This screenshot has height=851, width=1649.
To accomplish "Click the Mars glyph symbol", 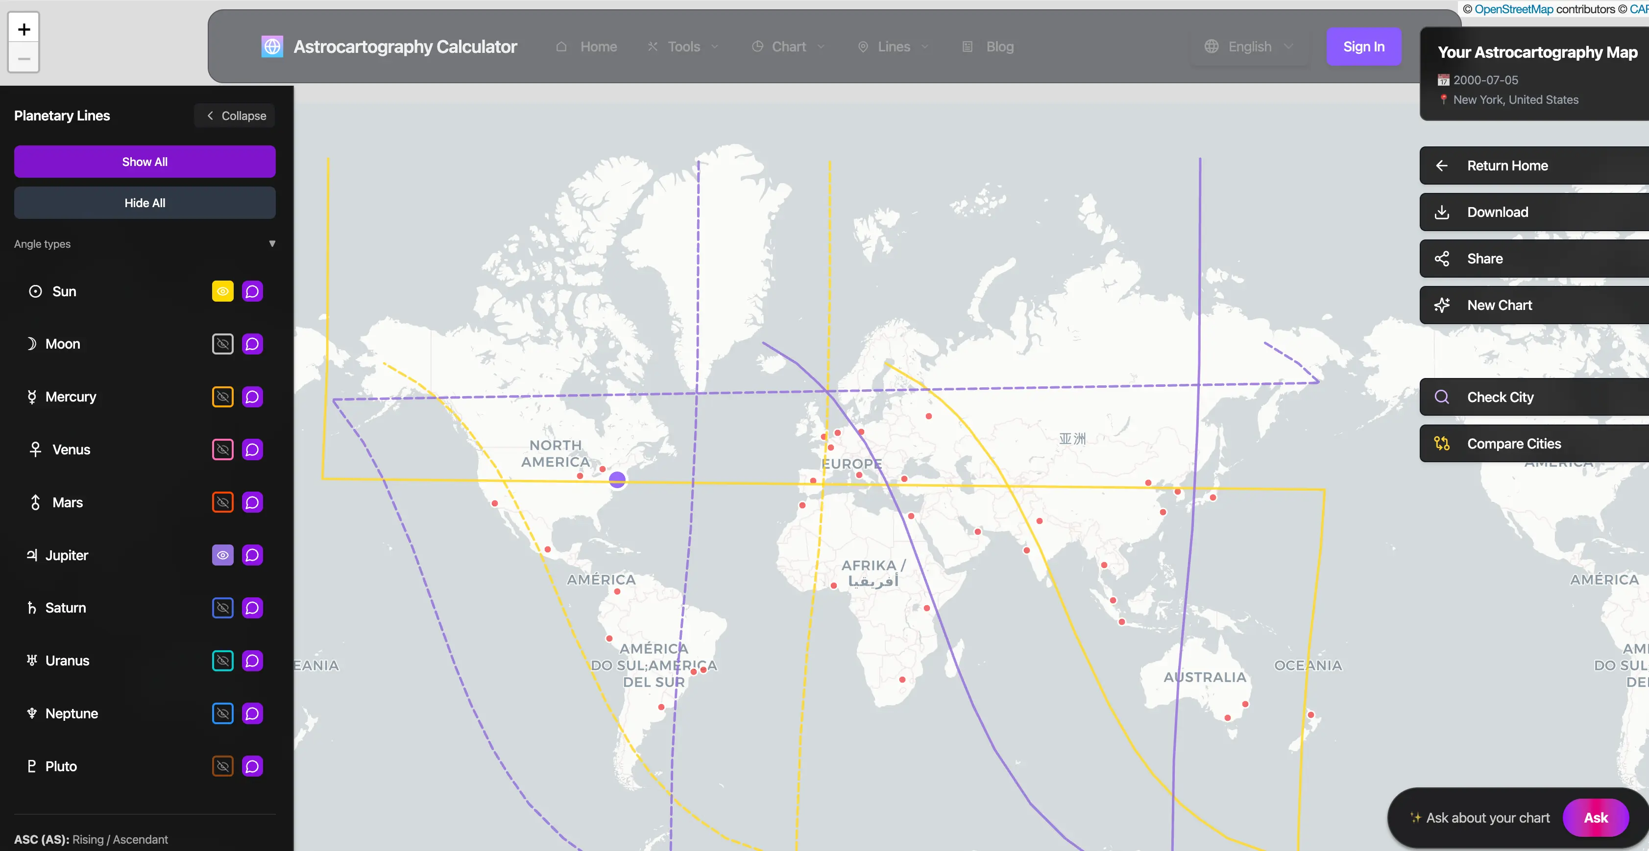I will coord(36,502).
